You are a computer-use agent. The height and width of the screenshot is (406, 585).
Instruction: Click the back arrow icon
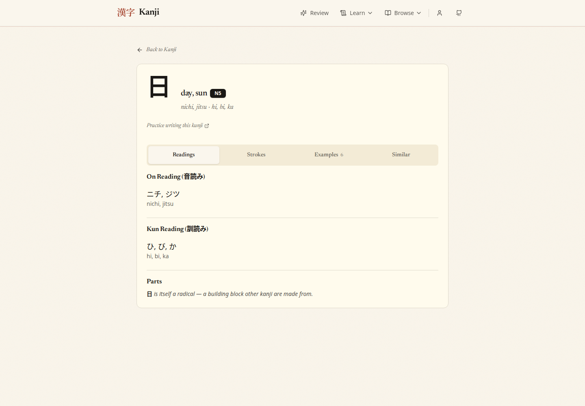pos(140,50)
